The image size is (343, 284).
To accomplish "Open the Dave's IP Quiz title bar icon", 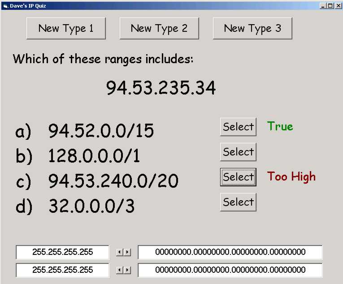I will 5,6.
